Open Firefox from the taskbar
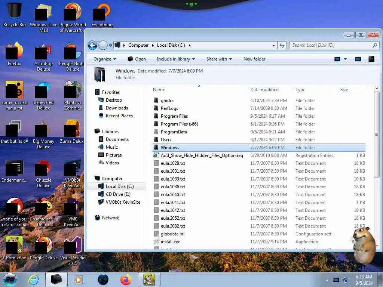Image resolution: width=383 pixels, height=287 pixels. (x=126, y=280)
